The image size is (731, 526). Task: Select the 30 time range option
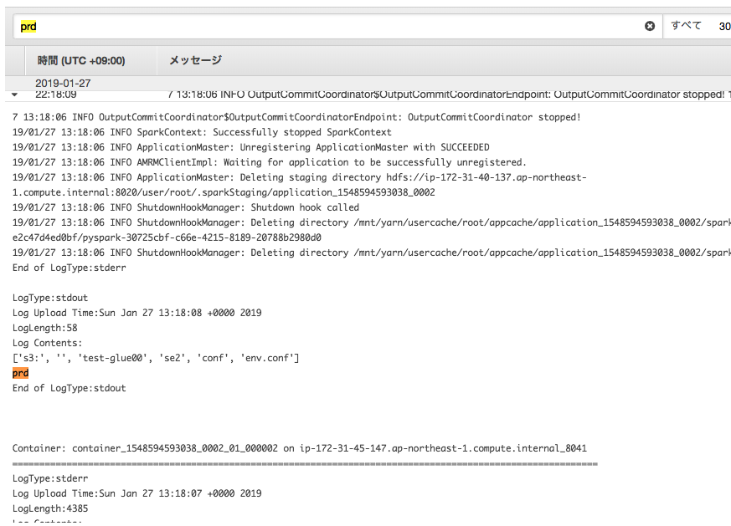tap(724, 27)
